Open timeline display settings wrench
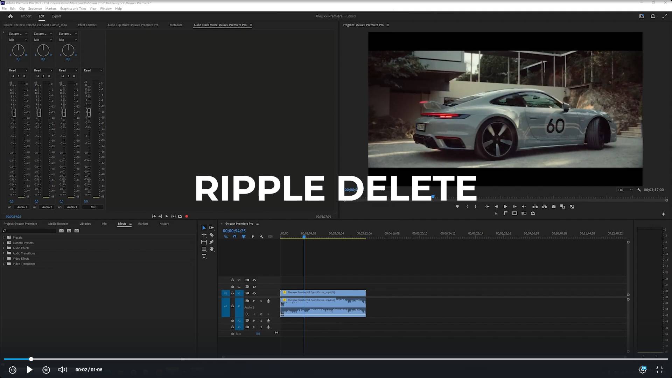The width and height of the screenshot is (672, 378). point(261,237)
